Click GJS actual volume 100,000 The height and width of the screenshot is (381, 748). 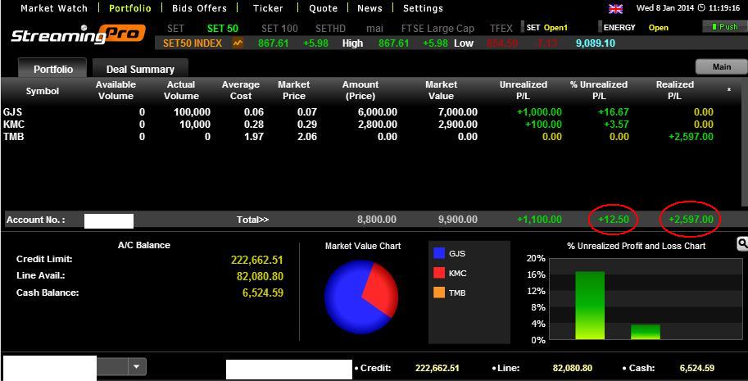(x=191, y=112)
